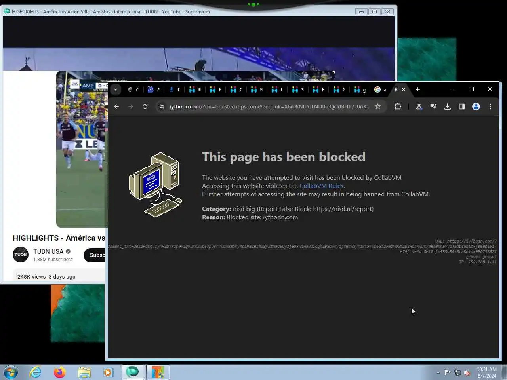507x380 pixels.
Task: Open the Chrome Labs flask icon
Action: point(419,106)
